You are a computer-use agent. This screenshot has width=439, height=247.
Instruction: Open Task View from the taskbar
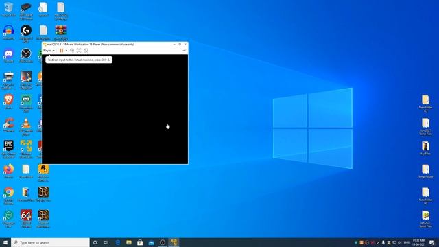106,242
